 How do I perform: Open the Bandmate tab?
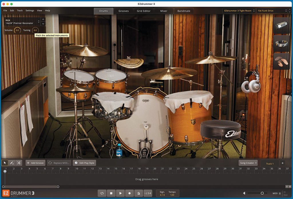(184, 11)
